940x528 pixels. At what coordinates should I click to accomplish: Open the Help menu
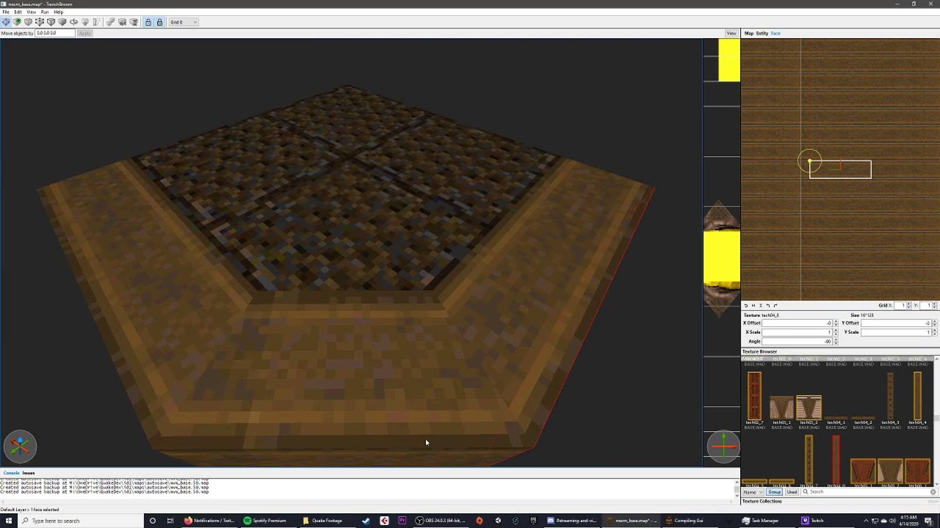click(x=59, y=12)
